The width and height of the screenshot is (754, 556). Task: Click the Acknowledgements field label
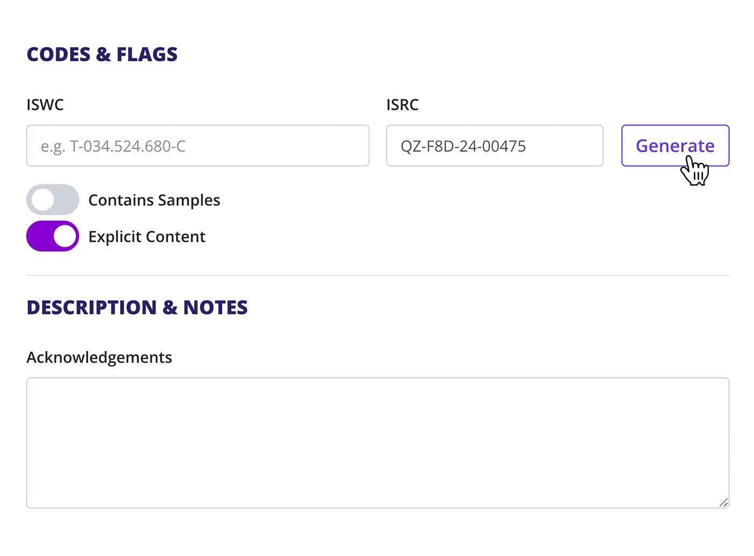[99, 357]
